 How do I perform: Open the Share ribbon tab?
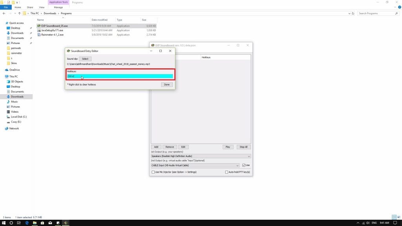pos(30,7)
